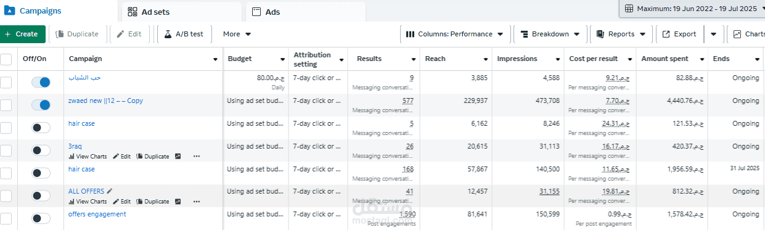Open the arrow dropdown beside Export
Image resolution: width=765 pixels, height=230 pixels.
713,34
